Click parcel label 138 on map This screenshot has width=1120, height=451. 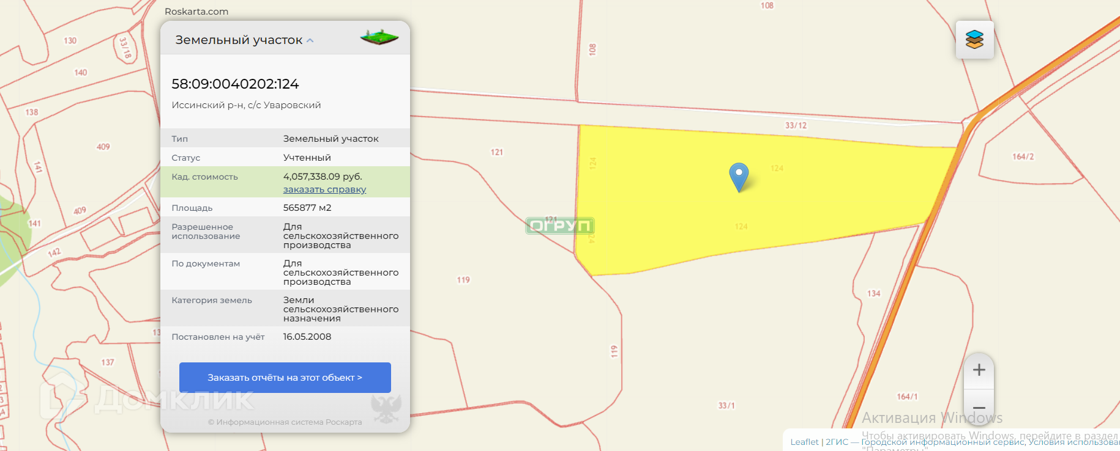[32, 112]
